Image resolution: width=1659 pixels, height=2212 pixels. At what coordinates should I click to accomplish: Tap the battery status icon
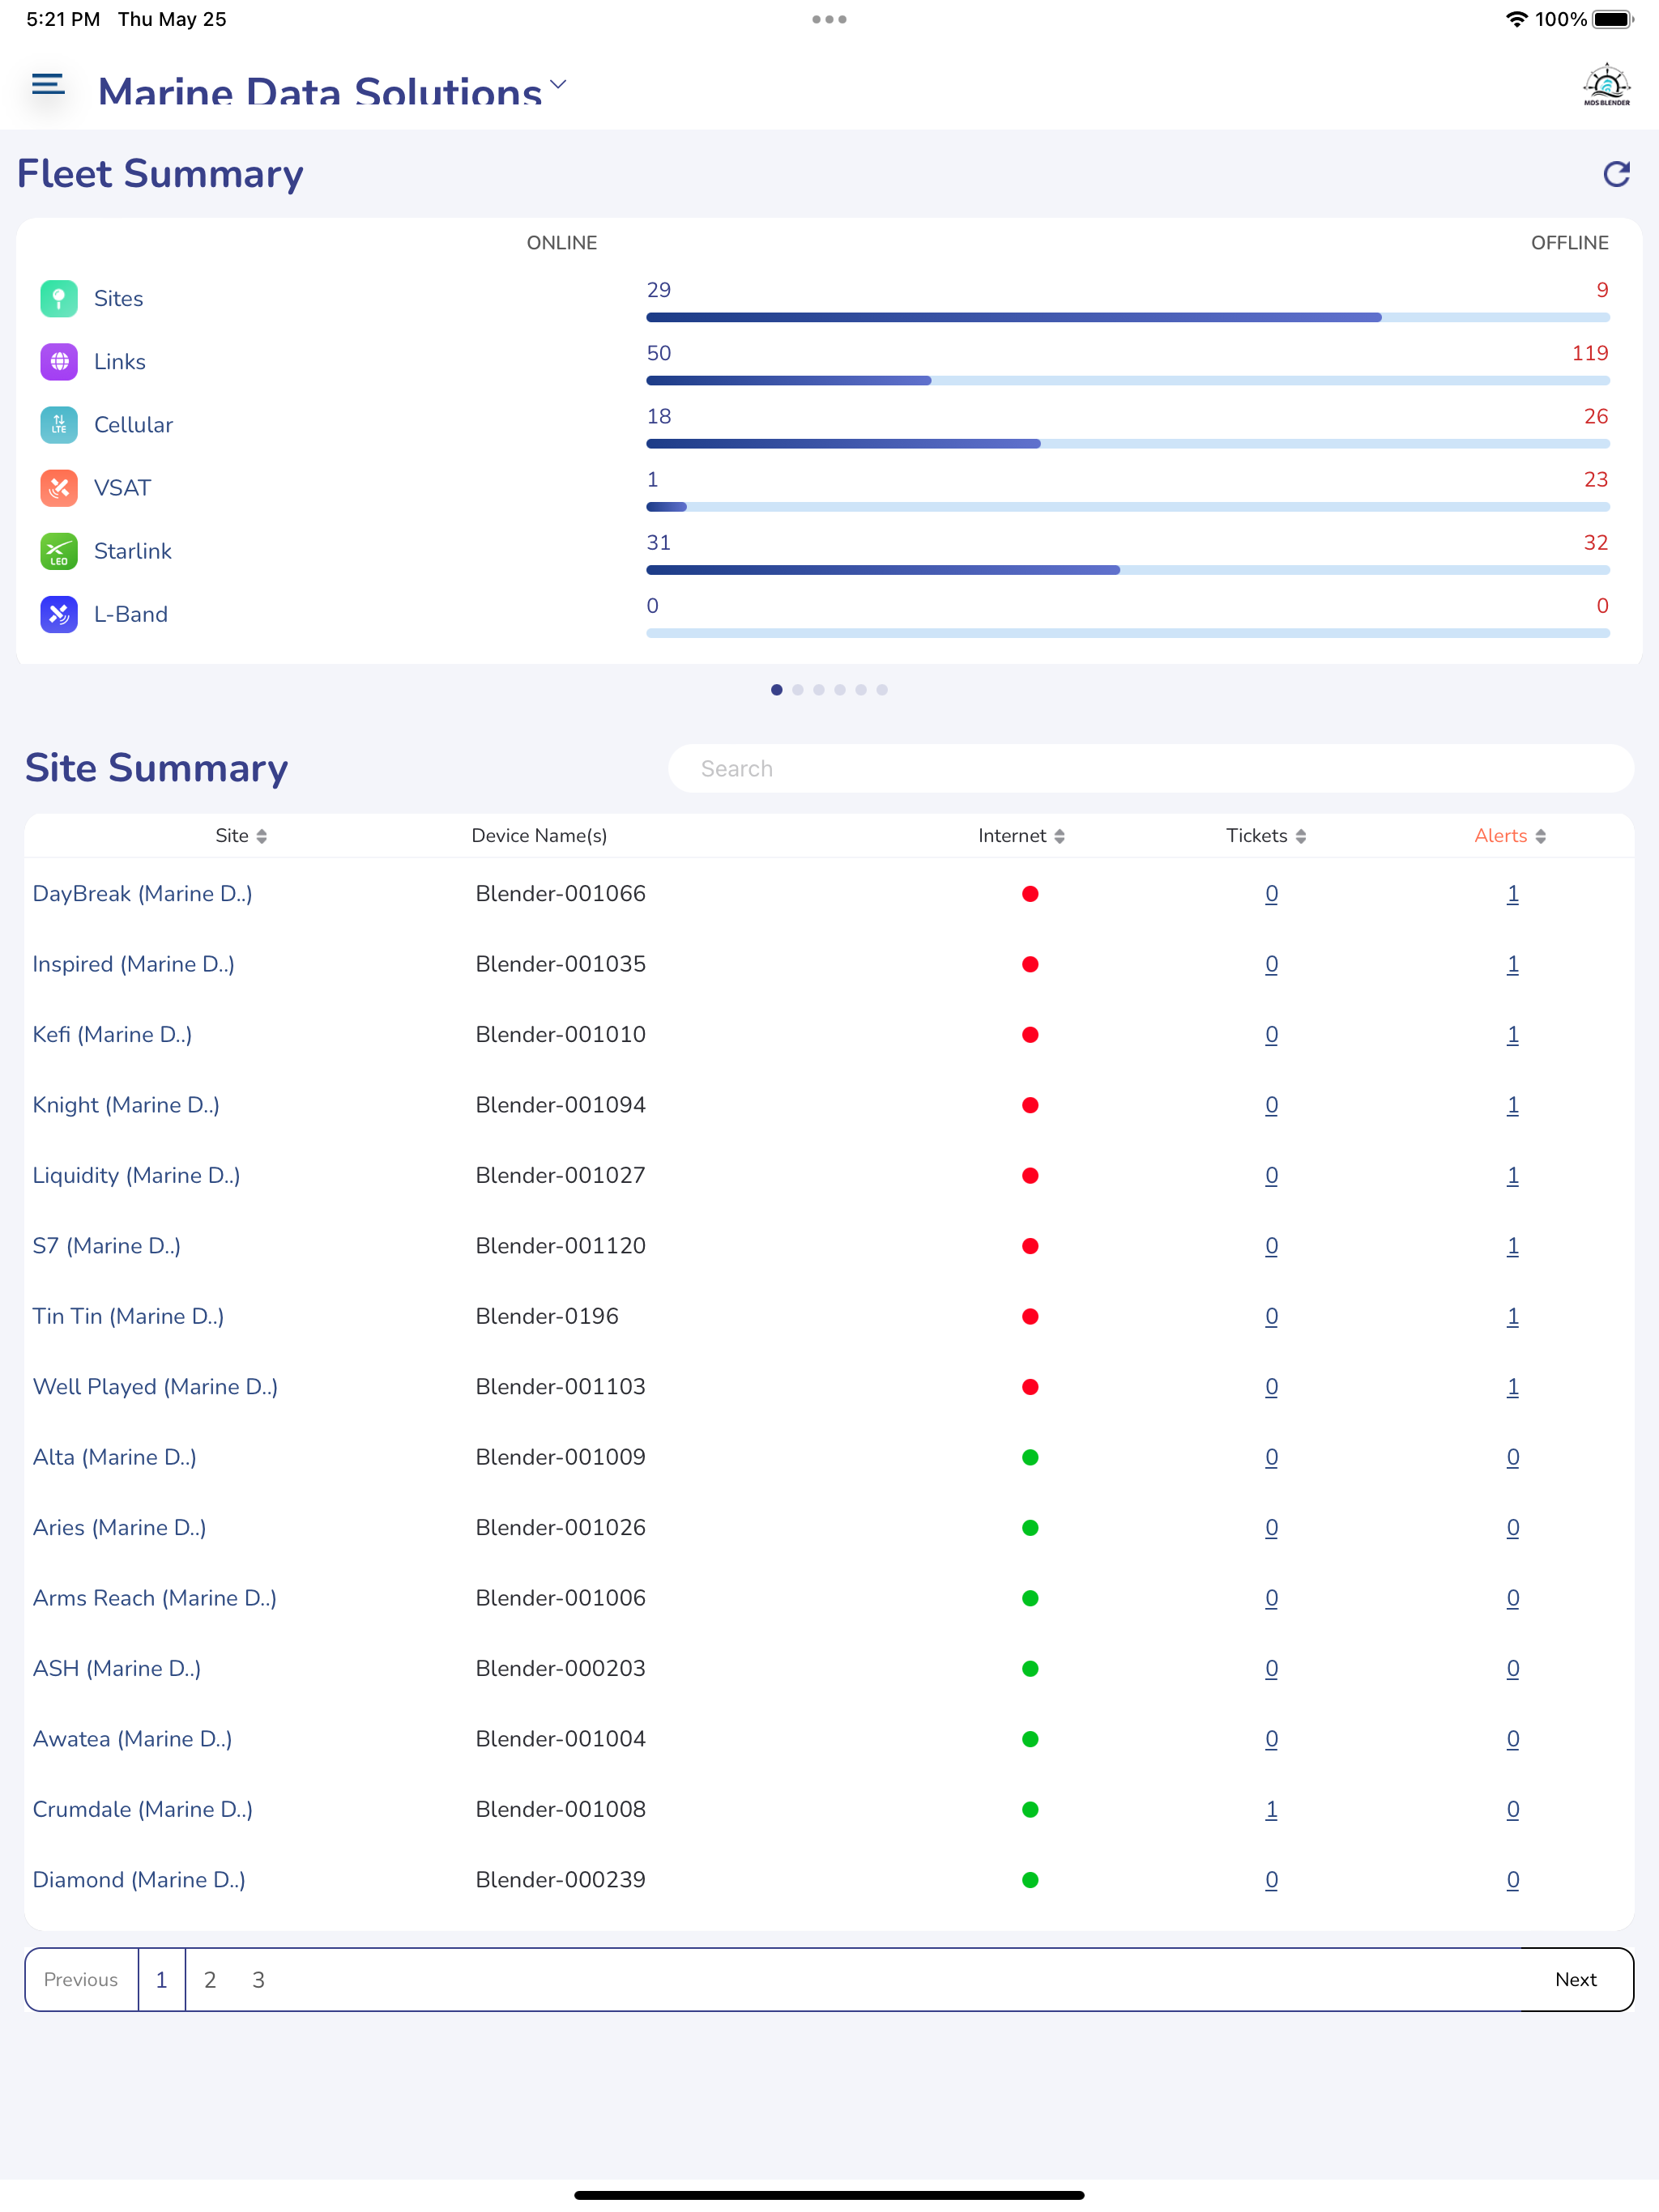1612,19
